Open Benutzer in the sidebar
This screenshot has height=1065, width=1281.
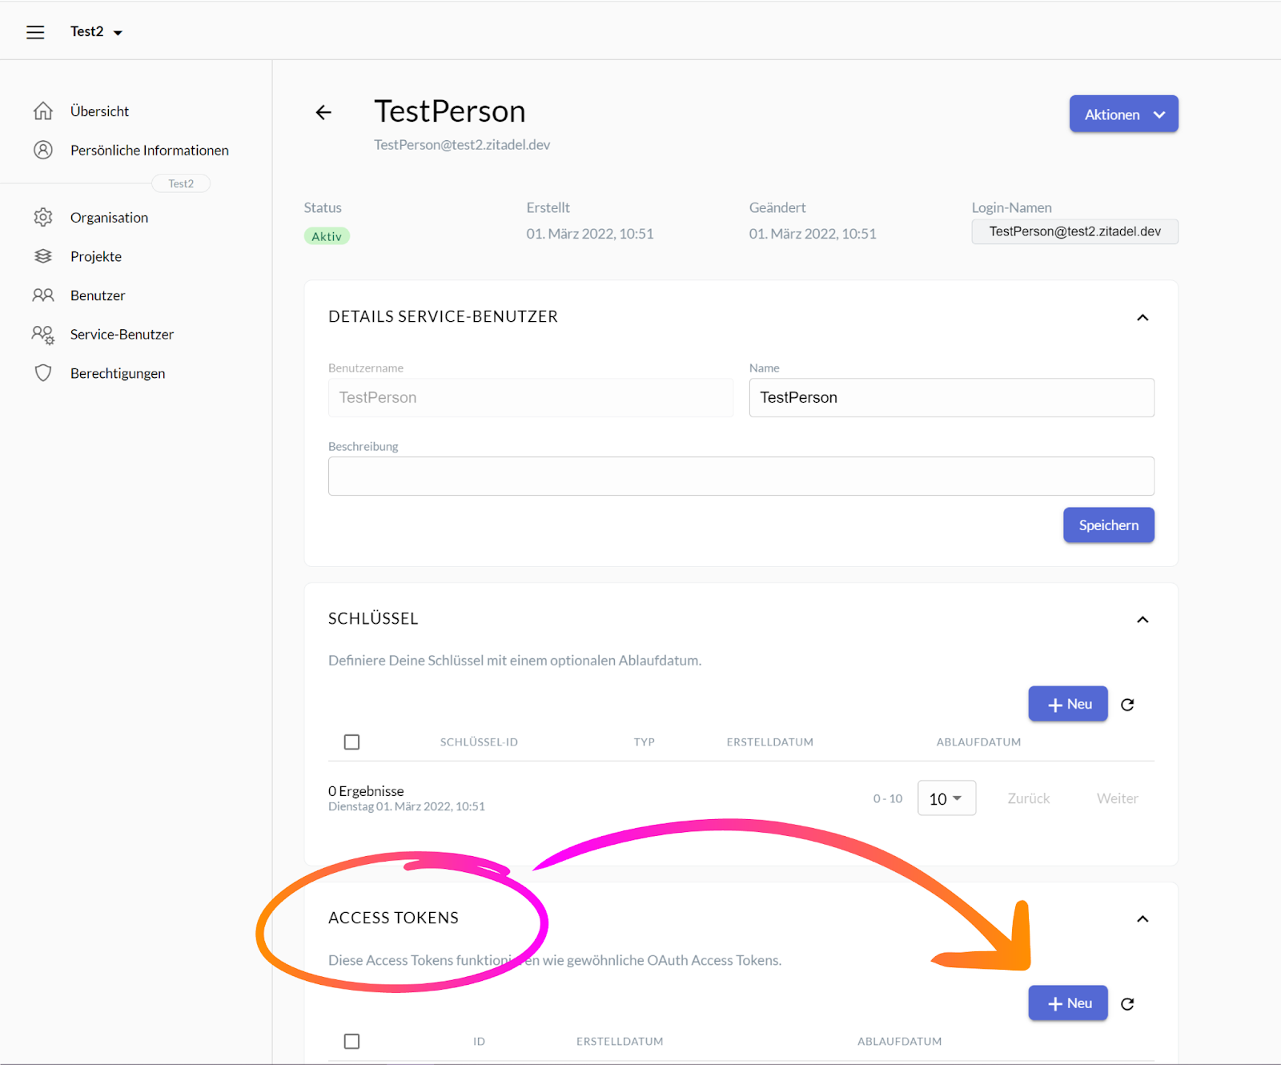(98, 295)
